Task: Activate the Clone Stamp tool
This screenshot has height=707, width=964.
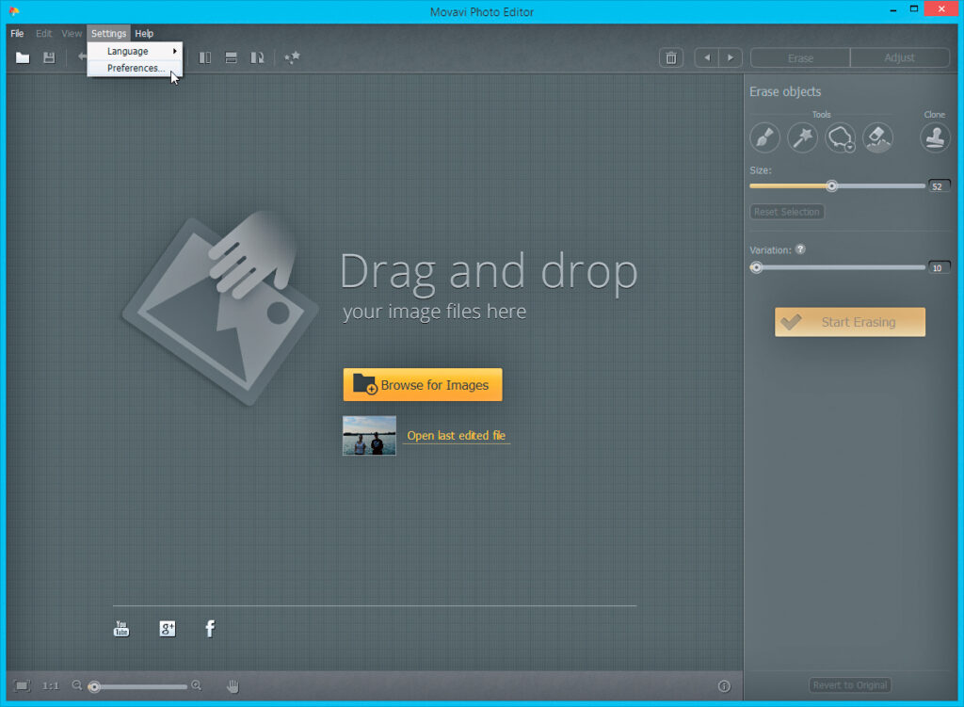Action: (x=934, y=137)
